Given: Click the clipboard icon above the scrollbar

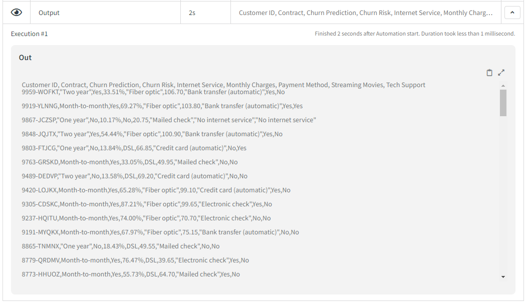Looking at the screenshot, I should click(x=489, y=73).
